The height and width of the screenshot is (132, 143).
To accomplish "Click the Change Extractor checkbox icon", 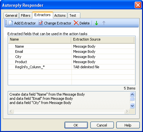I will point(41,23).
